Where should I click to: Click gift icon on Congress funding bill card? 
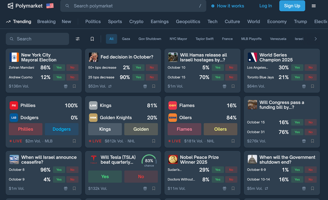pos(304,141)
